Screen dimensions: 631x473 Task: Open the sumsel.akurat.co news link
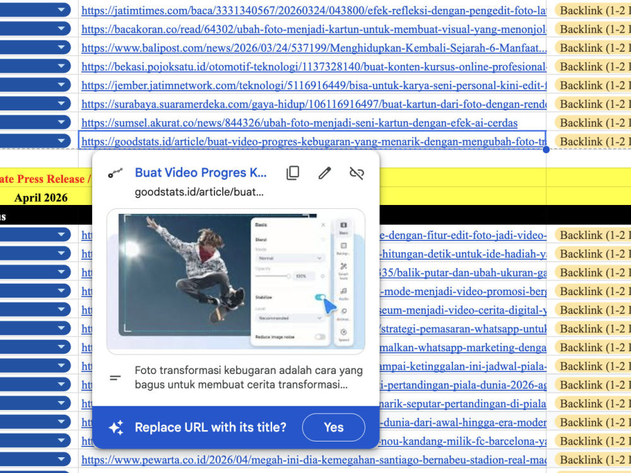[x=299, y=123]
